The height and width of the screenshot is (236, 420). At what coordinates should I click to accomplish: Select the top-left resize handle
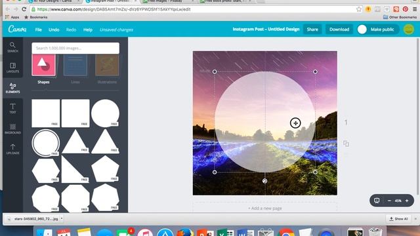click(x=215, y=71)
